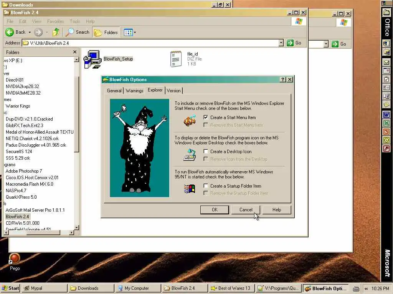Open Outlook clock icon on Office bar

pyautogui.click(x=386, y=140)
